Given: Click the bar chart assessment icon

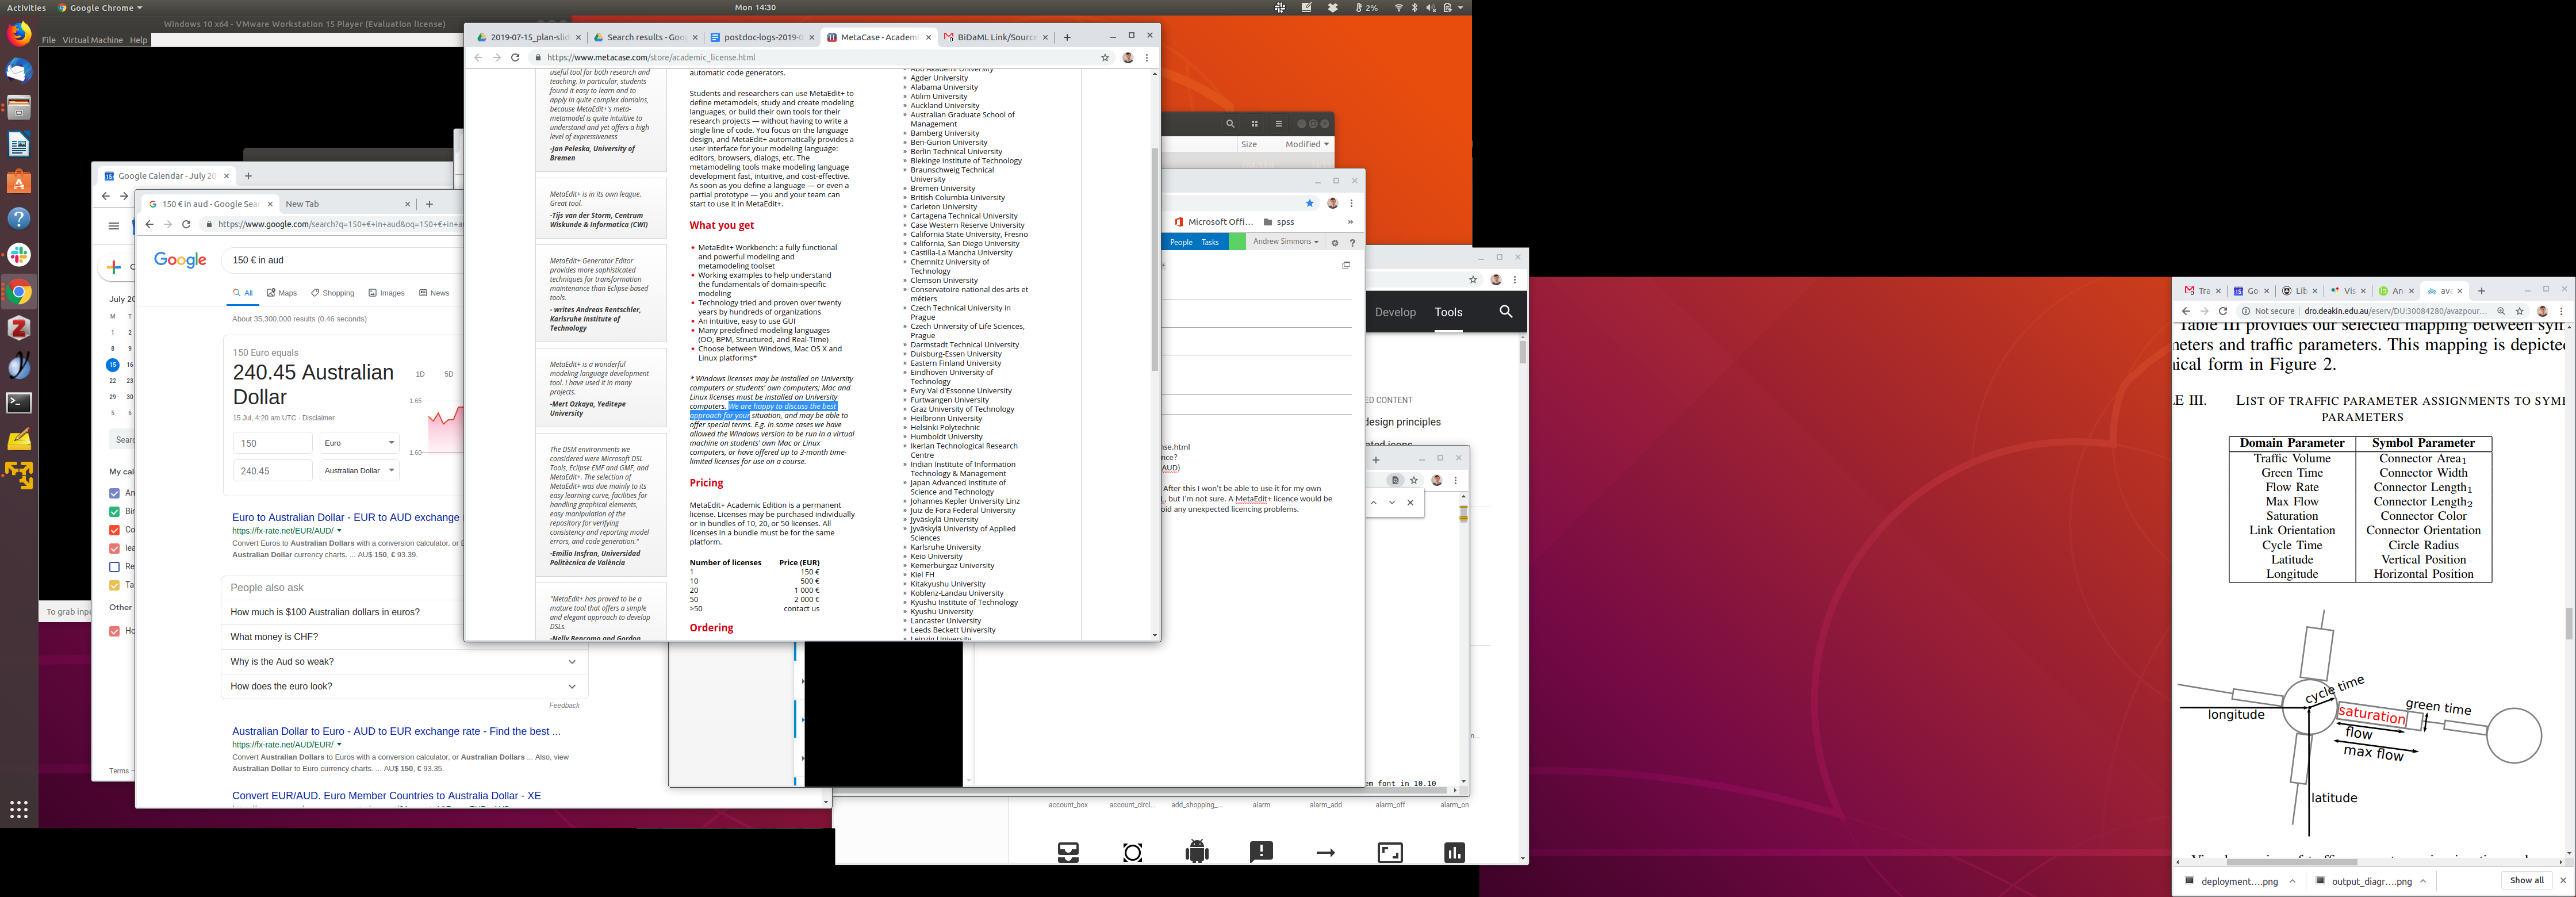Looking at the screenshot, I should point(1454,852).
